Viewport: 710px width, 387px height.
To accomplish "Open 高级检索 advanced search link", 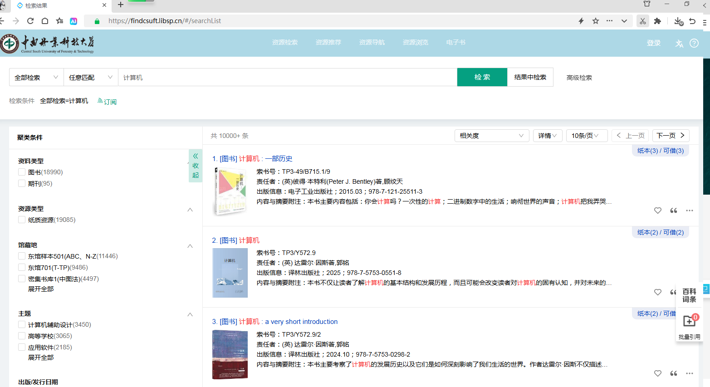I will [579, 77].
